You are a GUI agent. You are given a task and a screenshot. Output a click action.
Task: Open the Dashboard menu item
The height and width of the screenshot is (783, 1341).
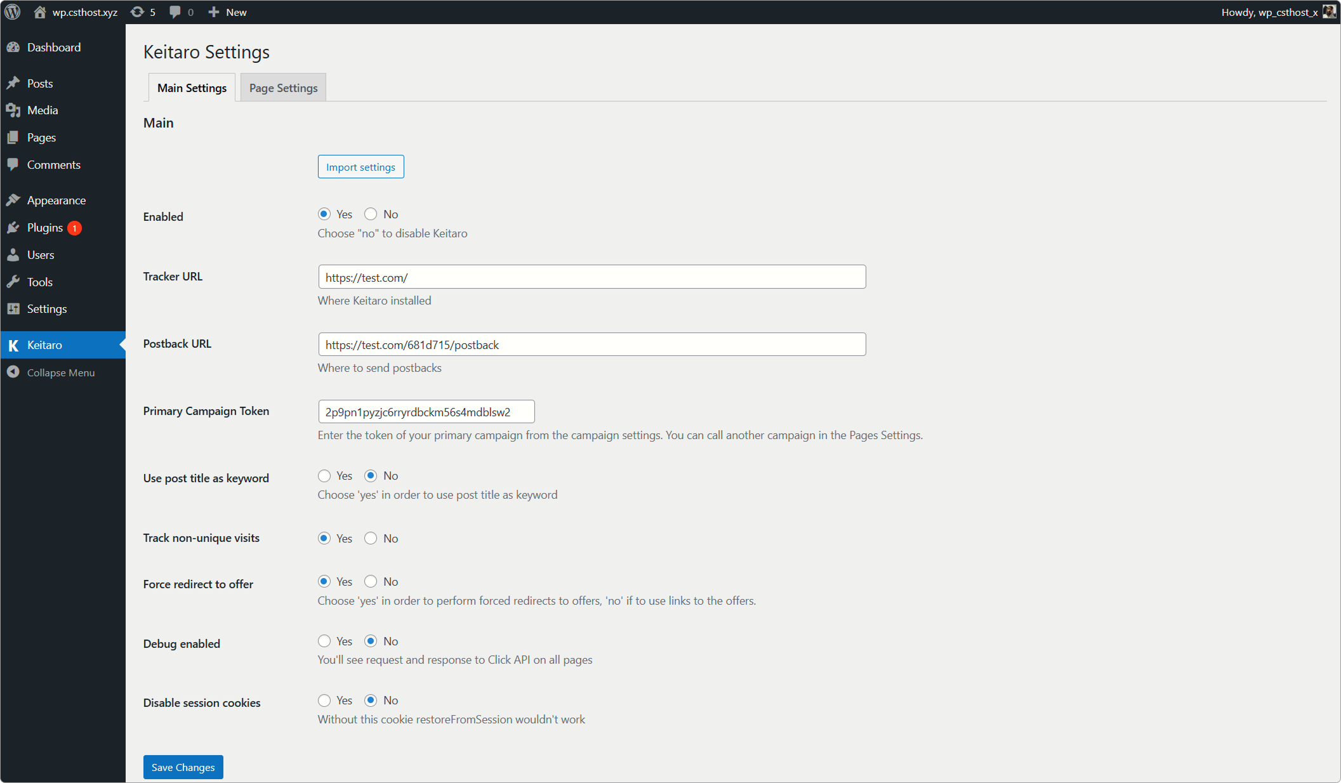tap(63, 48)
